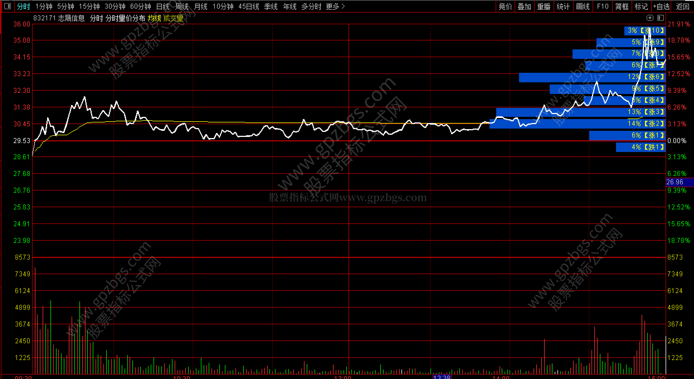Screen dimensions: 694x379
Task: Click the 返回 back button
Action: 682,6
